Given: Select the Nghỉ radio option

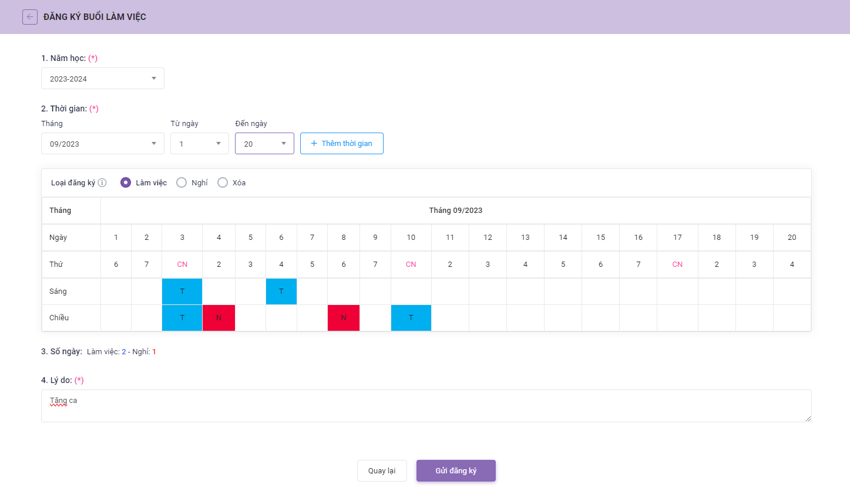Looking at the screenshot, I should pyautogui.click(x=182, y=182).
